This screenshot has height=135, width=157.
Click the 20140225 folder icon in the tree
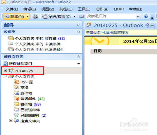pyautogui.click(x=11, y=71)
